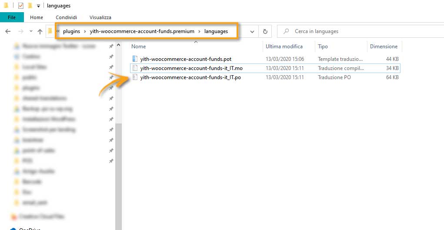Select yith-woocommerce-account-funds-it_IT.po file
444x230 pixels.
190,77
